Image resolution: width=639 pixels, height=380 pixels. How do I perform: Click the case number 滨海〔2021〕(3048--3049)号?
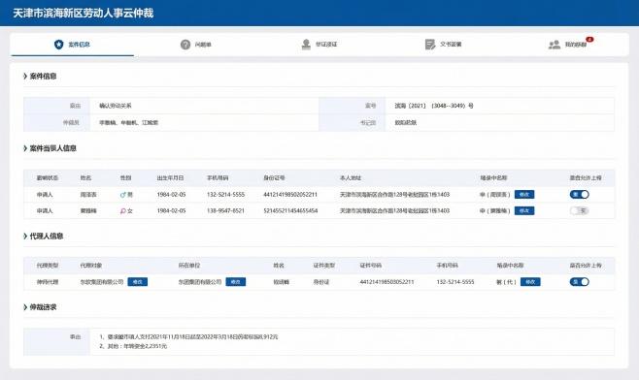click(x=433, y=106)
